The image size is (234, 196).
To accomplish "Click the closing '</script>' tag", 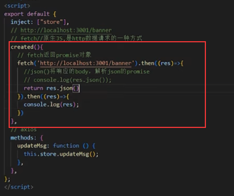I will point(19,187).
